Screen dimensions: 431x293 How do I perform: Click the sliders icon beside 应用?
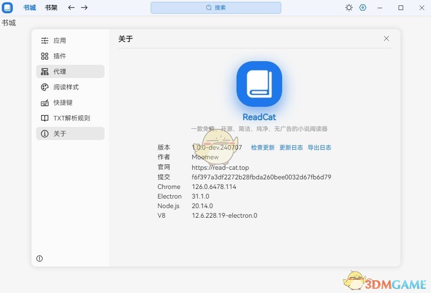[44, 40]
